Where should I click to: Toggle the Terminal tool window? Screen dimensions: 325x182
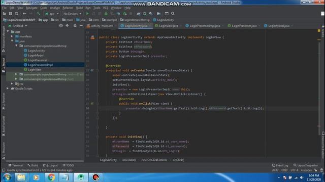pos(16,165)
